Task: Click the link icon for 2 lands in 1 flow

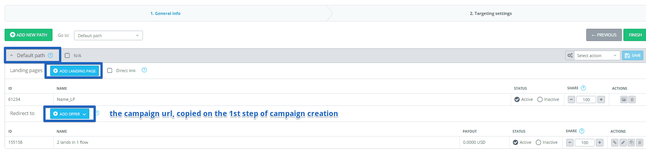Action: click(615, 143)
